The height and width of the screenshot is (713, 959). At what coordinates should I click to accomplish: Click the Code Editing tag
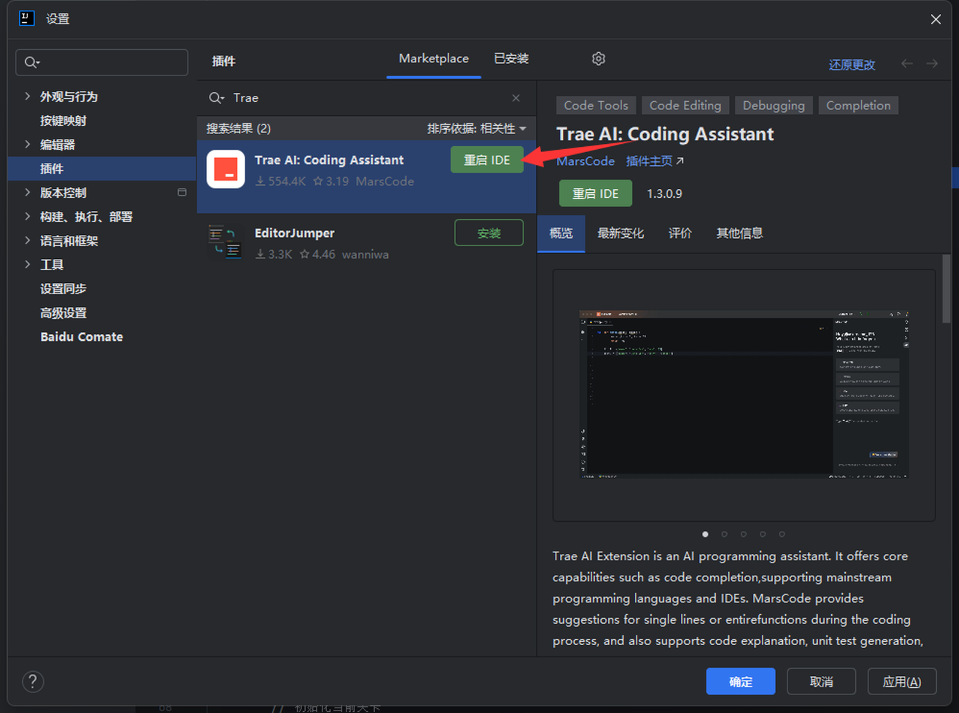click(x=685, y=105)
